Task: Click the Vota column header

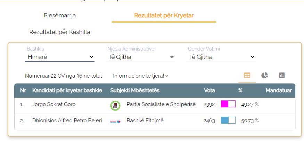Action: [209, 90]
